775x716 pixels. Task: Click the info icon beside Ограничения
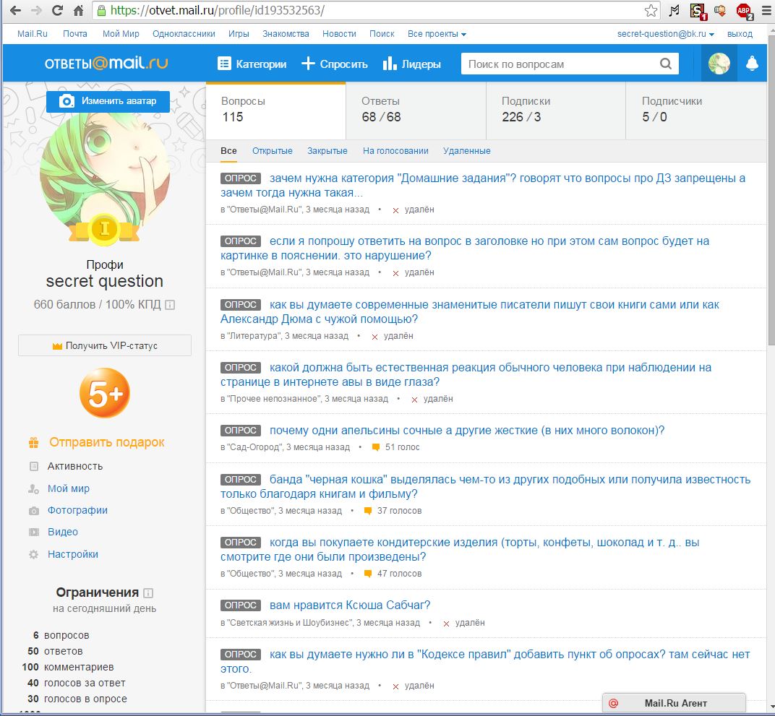click(149, 593)
